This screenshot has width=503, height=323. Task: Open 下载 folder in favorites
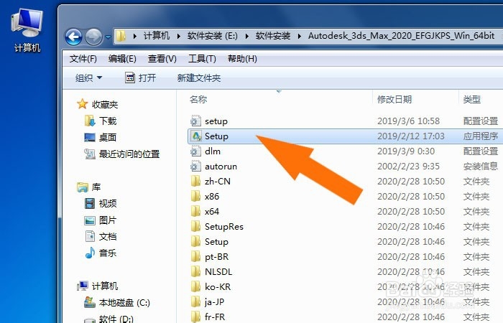click(108, 121)
